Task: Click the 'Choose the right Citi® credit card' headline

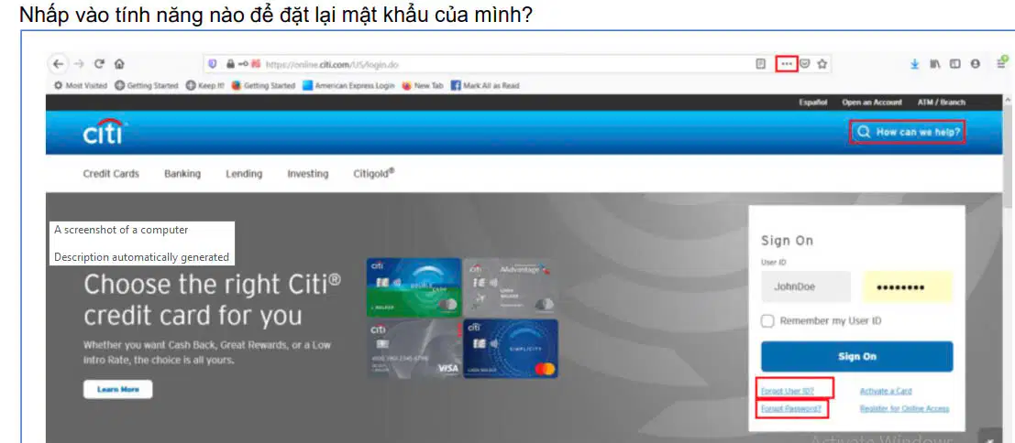Action: click(213, 299)
